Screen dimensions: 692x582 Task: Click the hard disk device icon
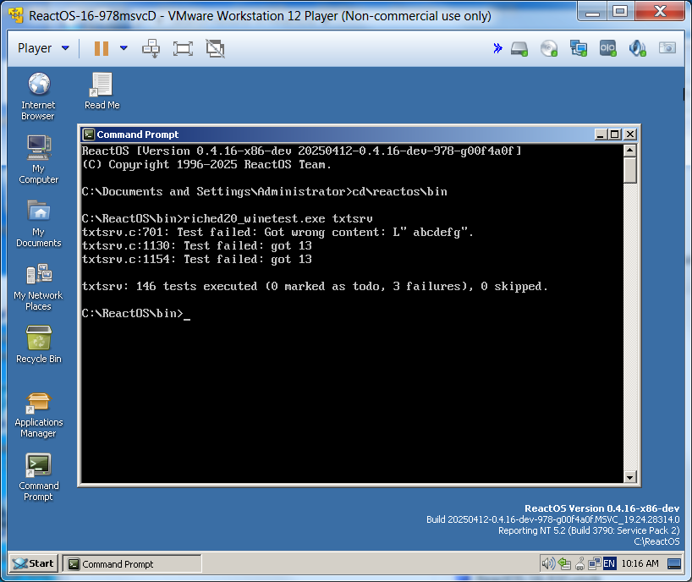pyautogui.click(x=519, y=48)
